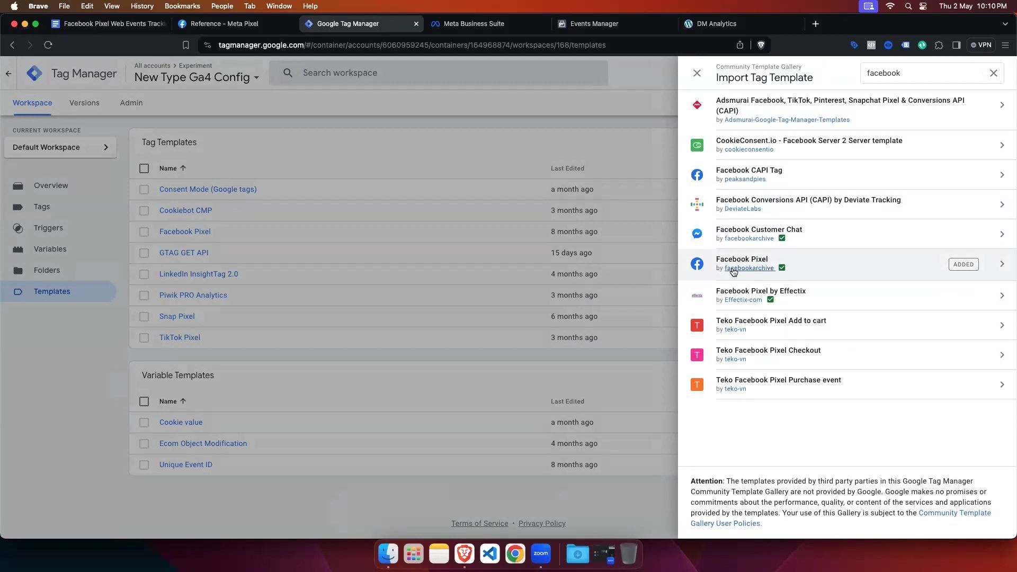The image size is (1017, 572).
Task: Select the TikTok Pixel checkbox
Action: click(144, 338)
